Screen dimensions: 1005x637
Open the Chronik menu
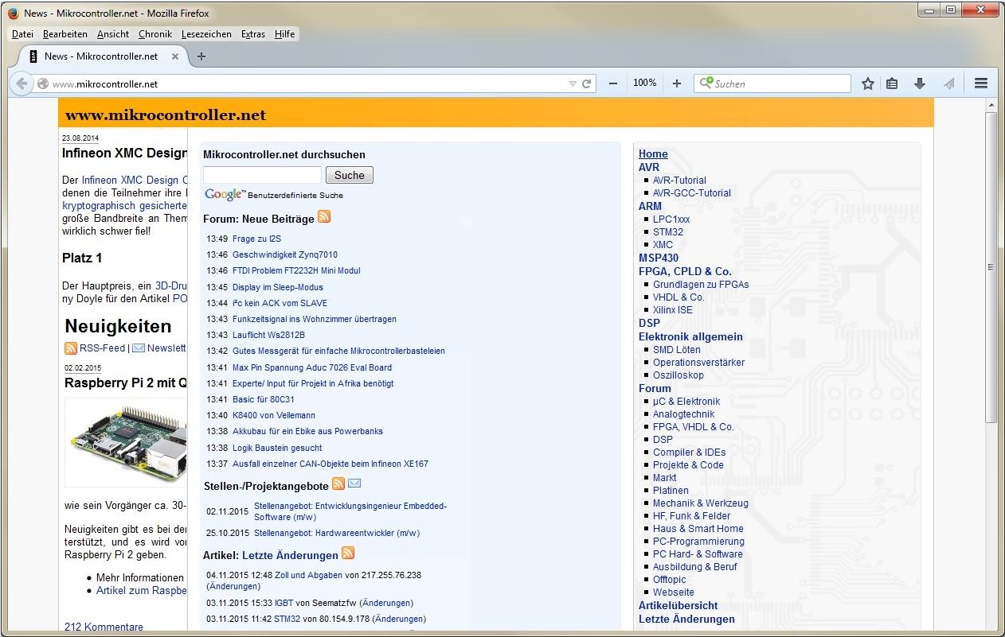click(x=155, y=34)
